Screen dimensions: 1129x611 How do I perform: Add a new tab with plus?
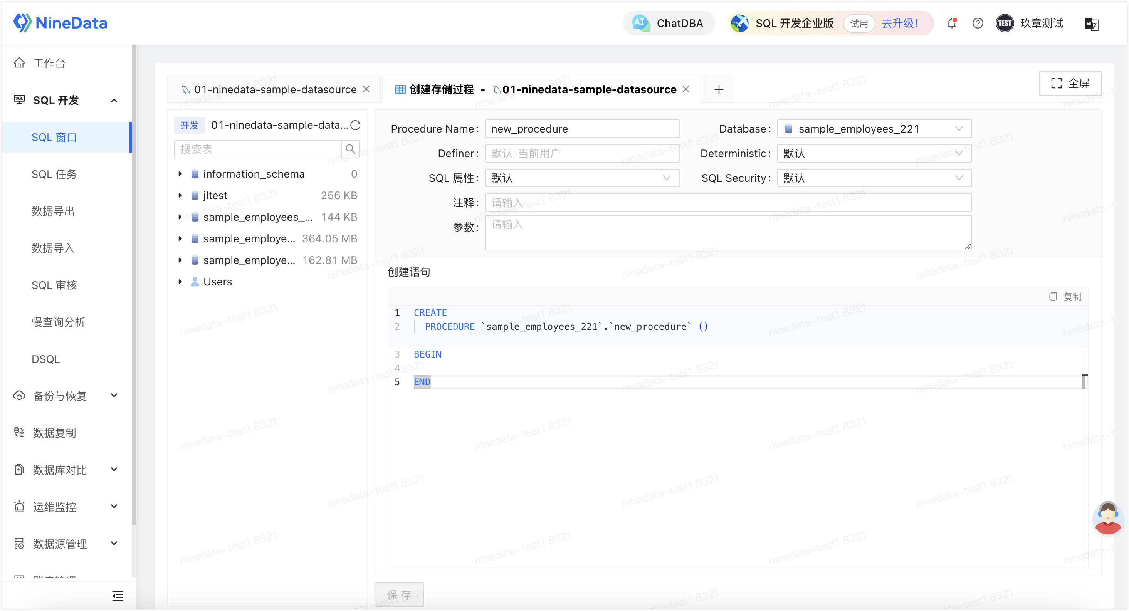point(719,89)
